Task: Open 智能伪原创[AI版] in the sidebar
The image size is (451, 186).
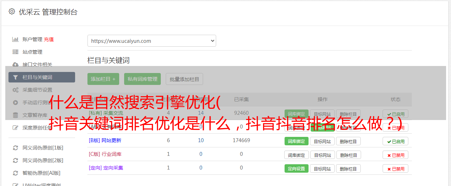Action: pos(42,173)
